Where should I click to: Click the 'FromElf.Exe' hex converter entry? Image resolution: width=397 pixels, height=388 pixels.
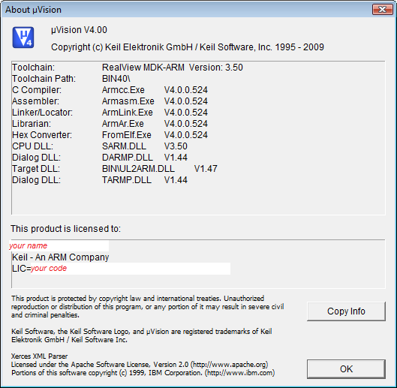point(127,135)
